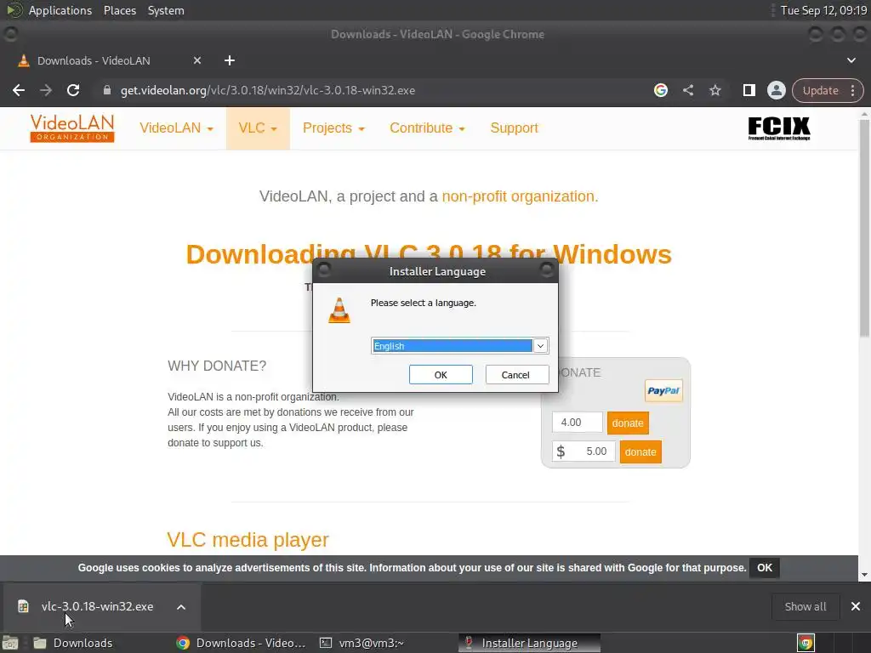Expand the Contribute nav dropdown
Screen dimensions: 871x653
tap(427, 128)
